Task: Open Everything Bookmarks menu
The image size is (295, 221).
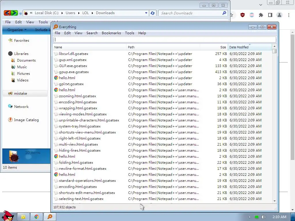Action: [111, 33]
